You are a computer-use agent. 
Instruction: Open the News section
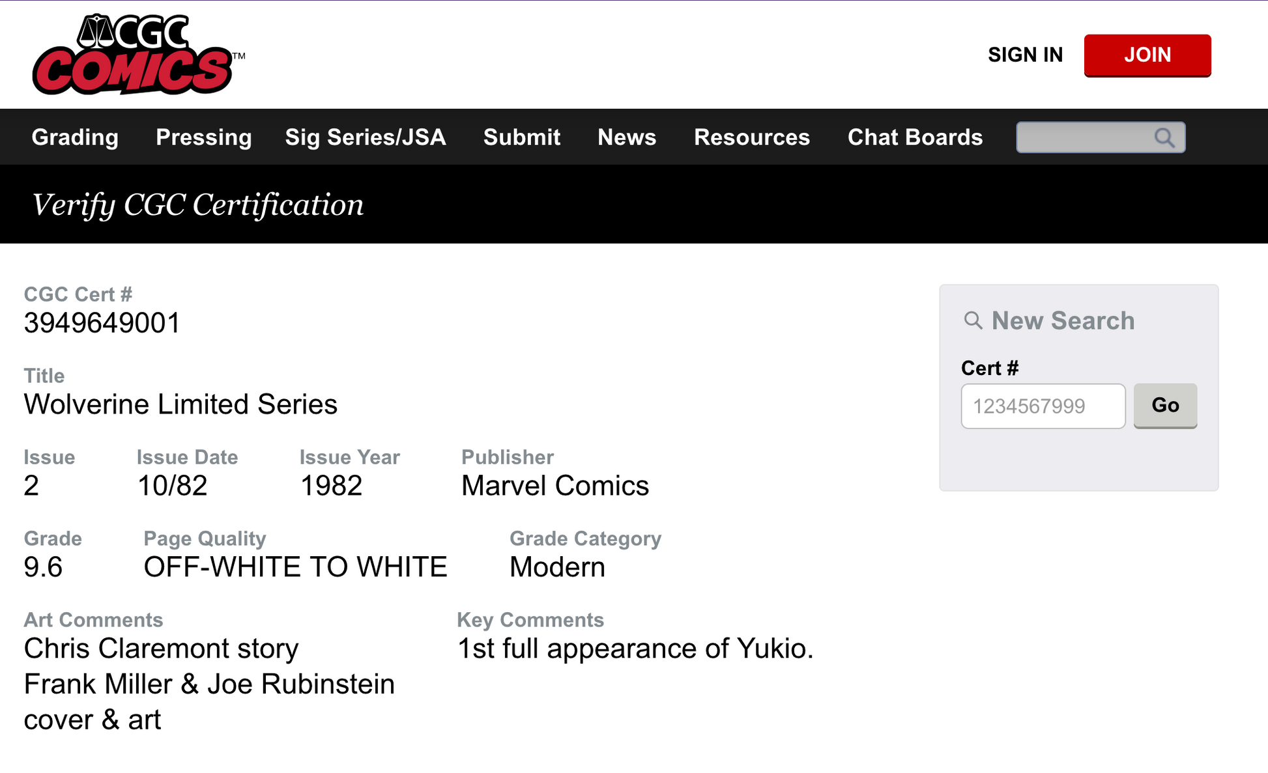(x=627, y=137)
